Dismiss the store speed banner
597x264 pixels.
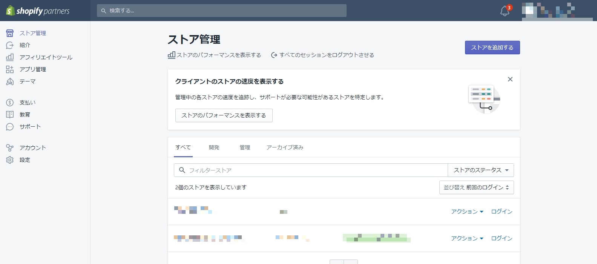[510, 79]
